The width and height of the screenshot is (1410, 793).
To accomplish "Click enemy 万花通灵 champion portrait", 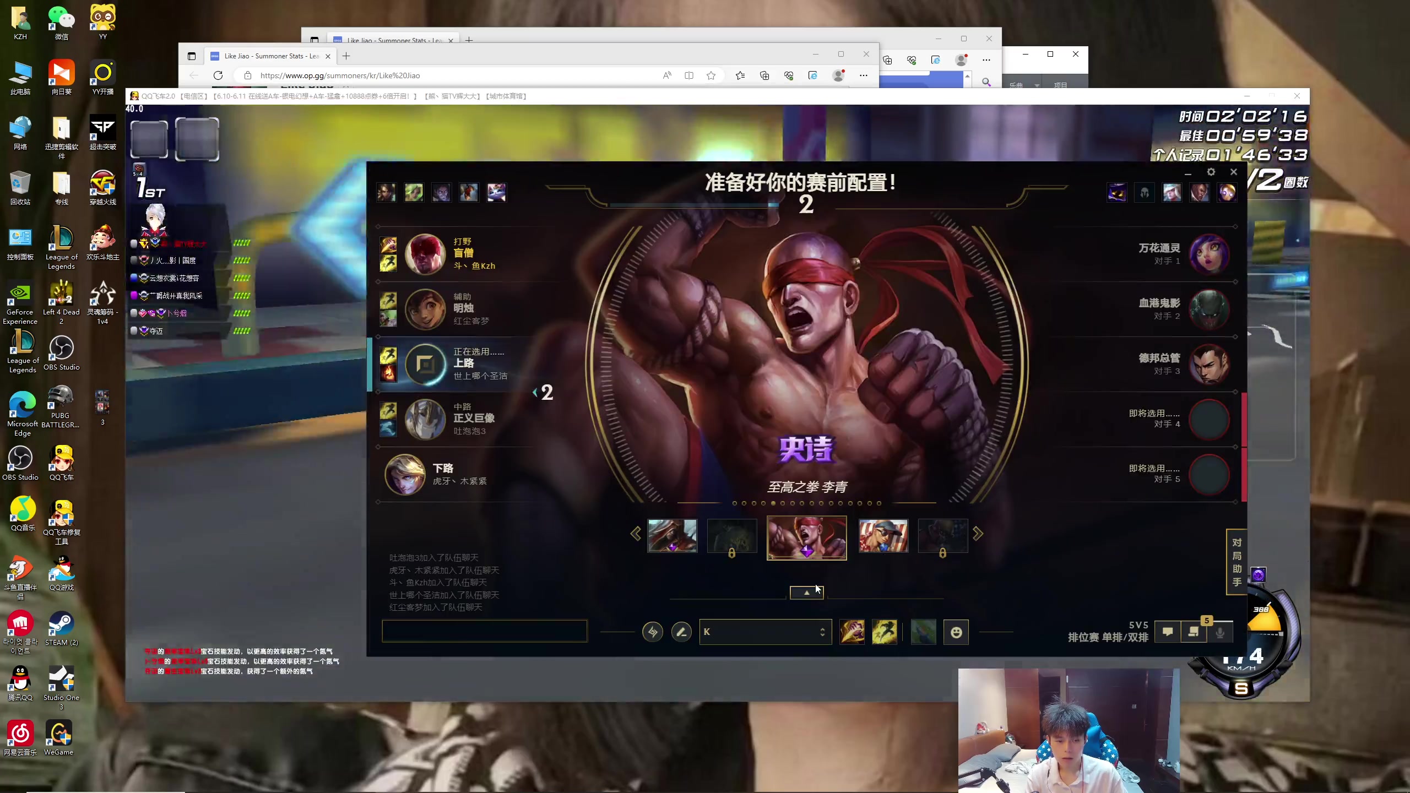I will click(1210, 254).
